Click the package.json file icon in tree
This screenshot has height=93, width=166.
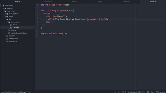[x=7, y=39]
